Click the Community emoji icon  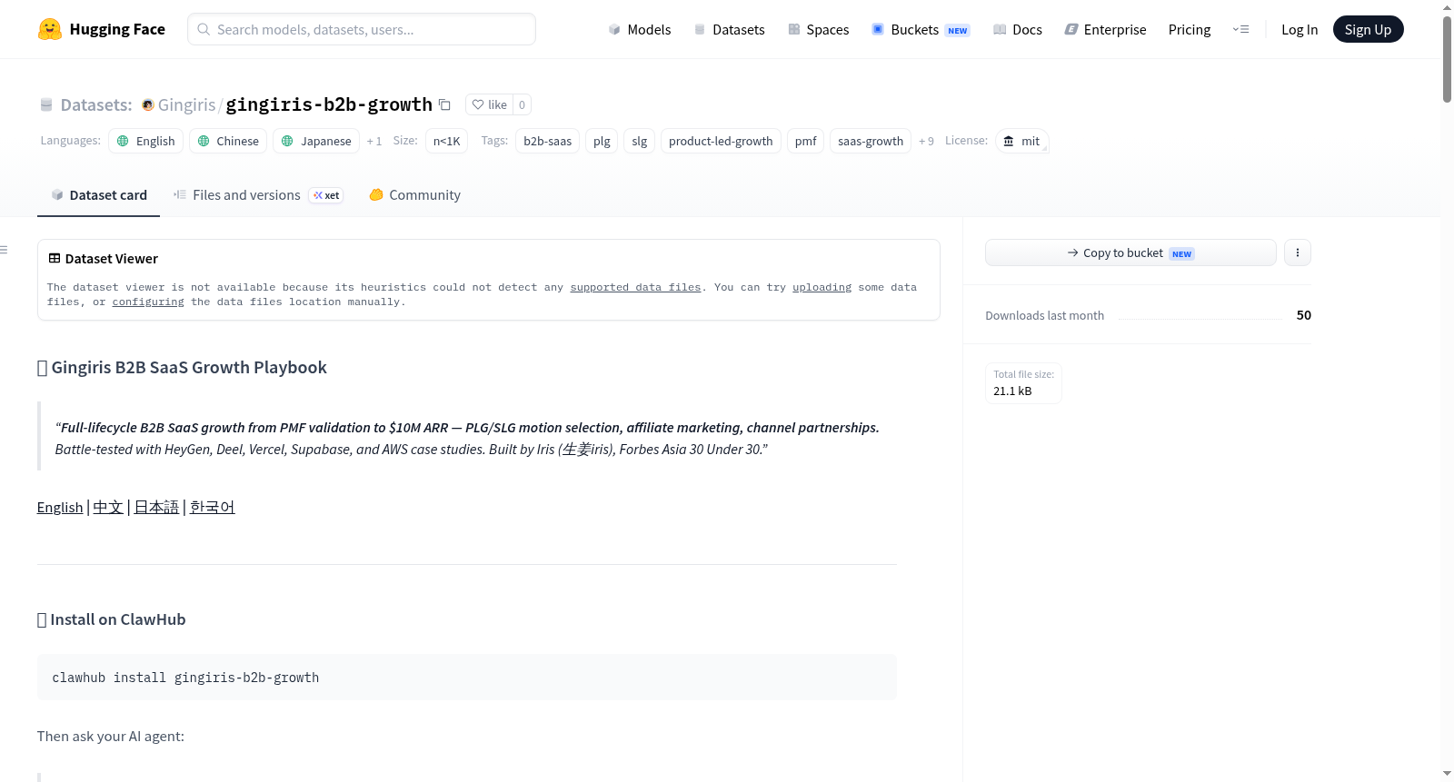coord(376,194)
